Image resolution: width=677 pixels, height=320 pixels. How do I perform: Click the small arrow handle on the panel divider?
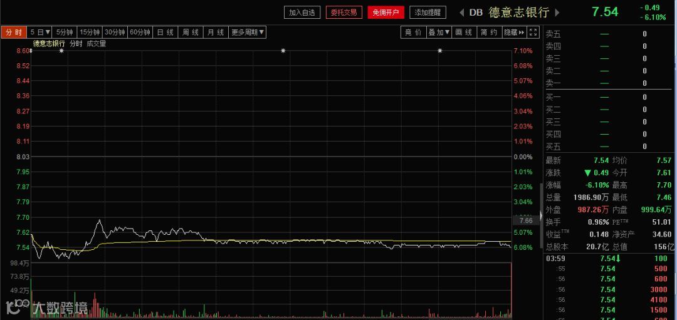pos(542,216)
